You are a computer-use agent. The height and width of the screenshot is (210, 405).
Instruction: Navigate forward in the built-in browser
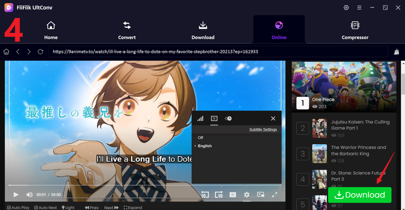coord(29,51)
